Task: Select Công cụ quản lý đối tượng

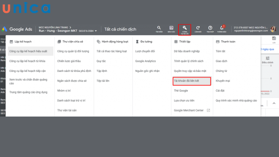Action: click(x=73, y=51)
